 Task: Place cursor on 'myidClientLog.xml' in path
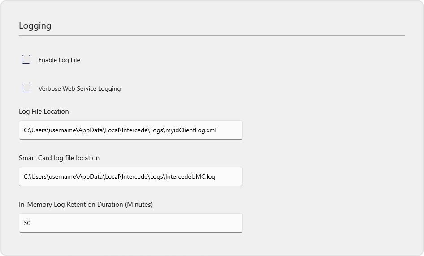tap(191, 130)
